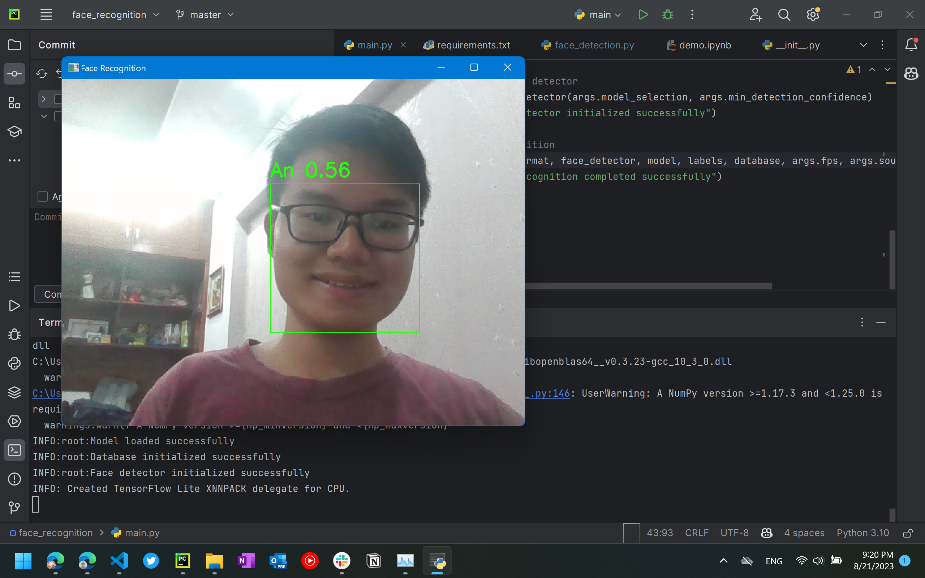This screenshot has width=925, height=578.
Task: Open Code With Me collaboration icon
Action: pos(756,14)
